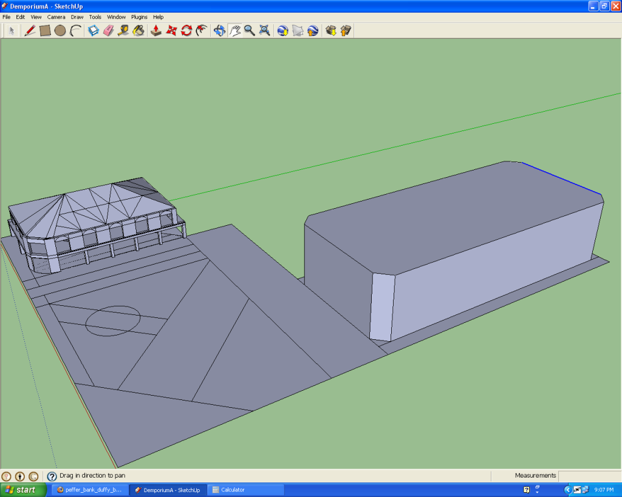Select the Zoom magnifier tool
Screen dimensions: 622x497
tap(250, 30)
